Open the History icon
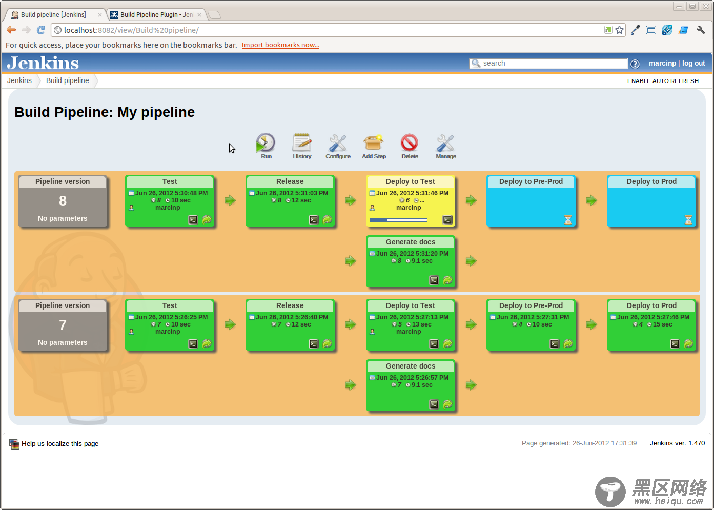The image size is (714, 510). pos(302,143)
